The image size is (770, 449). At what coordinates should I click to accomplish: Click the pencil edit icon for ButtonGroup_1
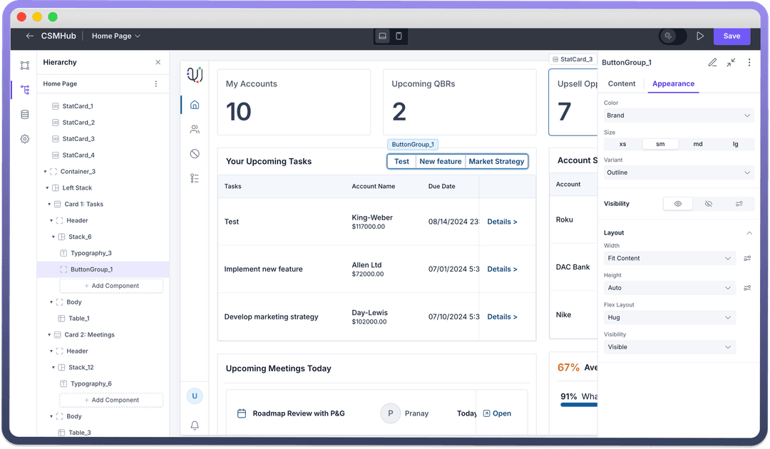[712, 63]
